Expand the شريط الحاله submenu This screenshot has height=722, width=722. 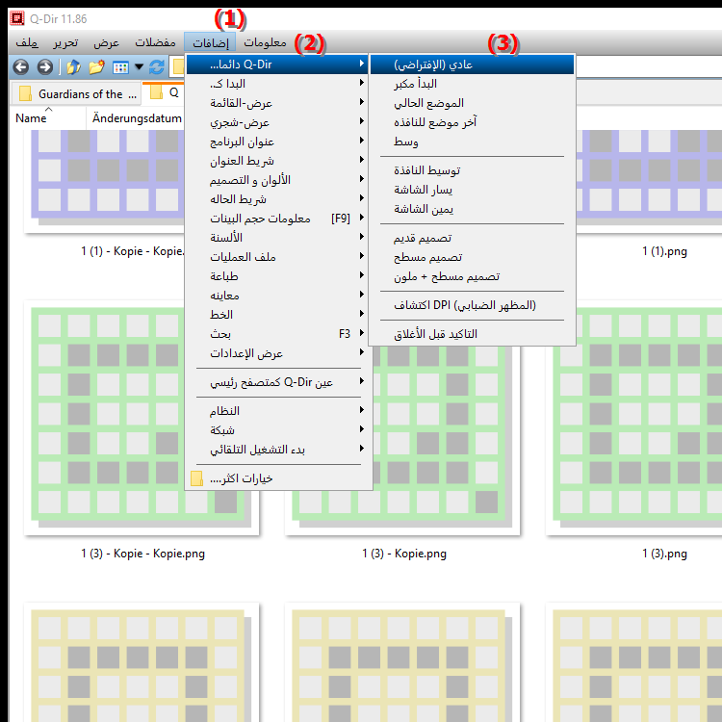[x=277, y=199]
